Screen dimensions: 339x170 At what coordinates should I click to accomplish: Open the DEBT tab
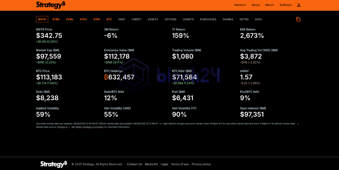(122, 19)
